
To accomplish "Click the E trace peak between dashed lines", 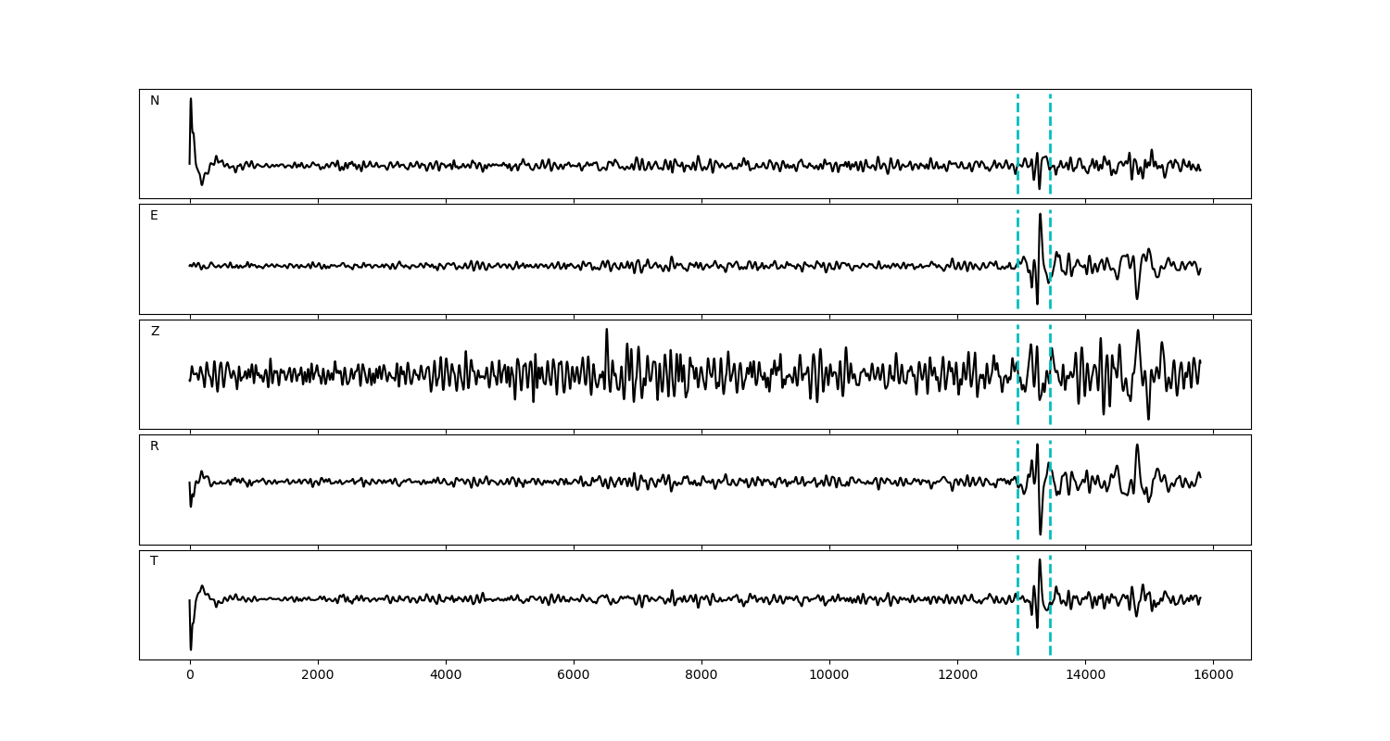I will click(1040, 215).
